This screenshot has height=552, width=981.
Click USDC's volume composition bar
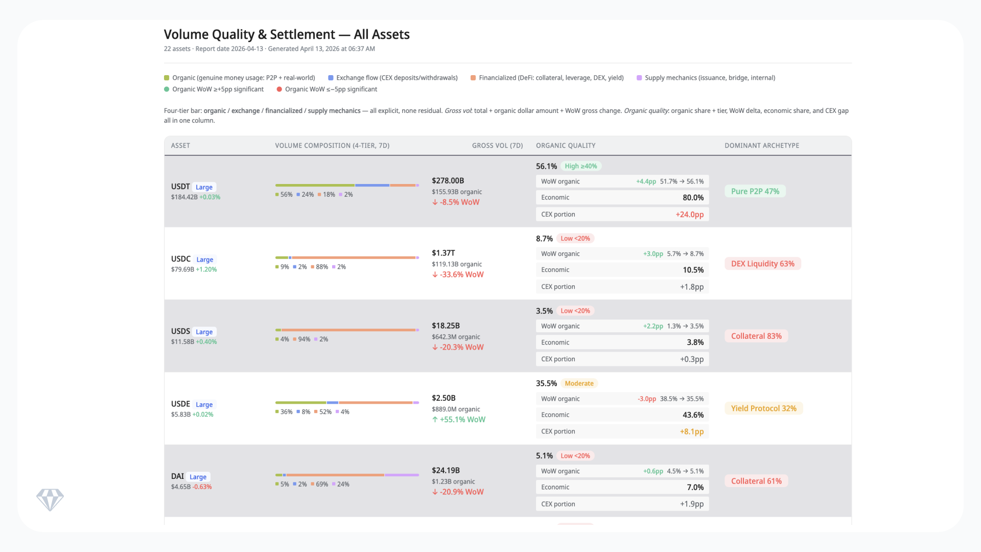(346, 258)
